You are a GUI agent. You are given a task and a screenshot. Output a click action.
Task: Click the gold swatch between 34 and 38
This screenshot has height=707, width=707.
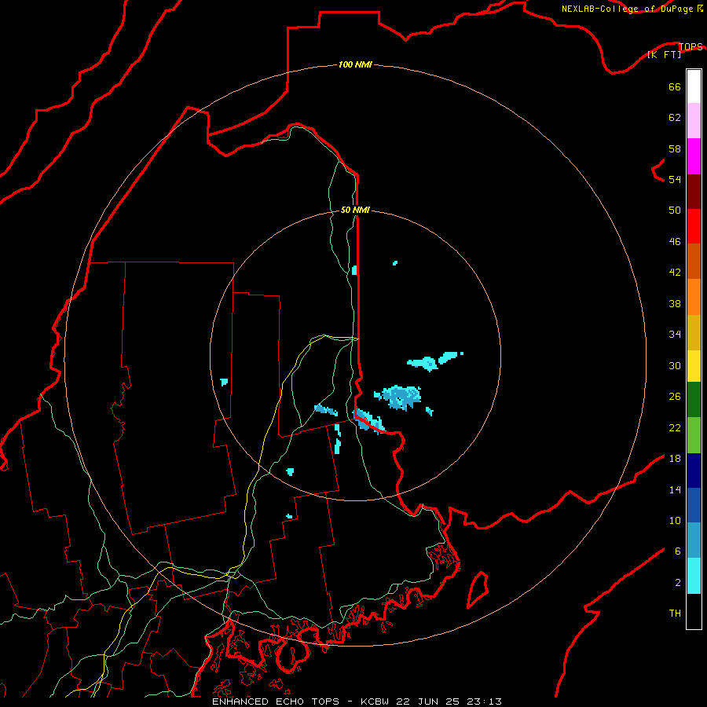click(694, 333)
